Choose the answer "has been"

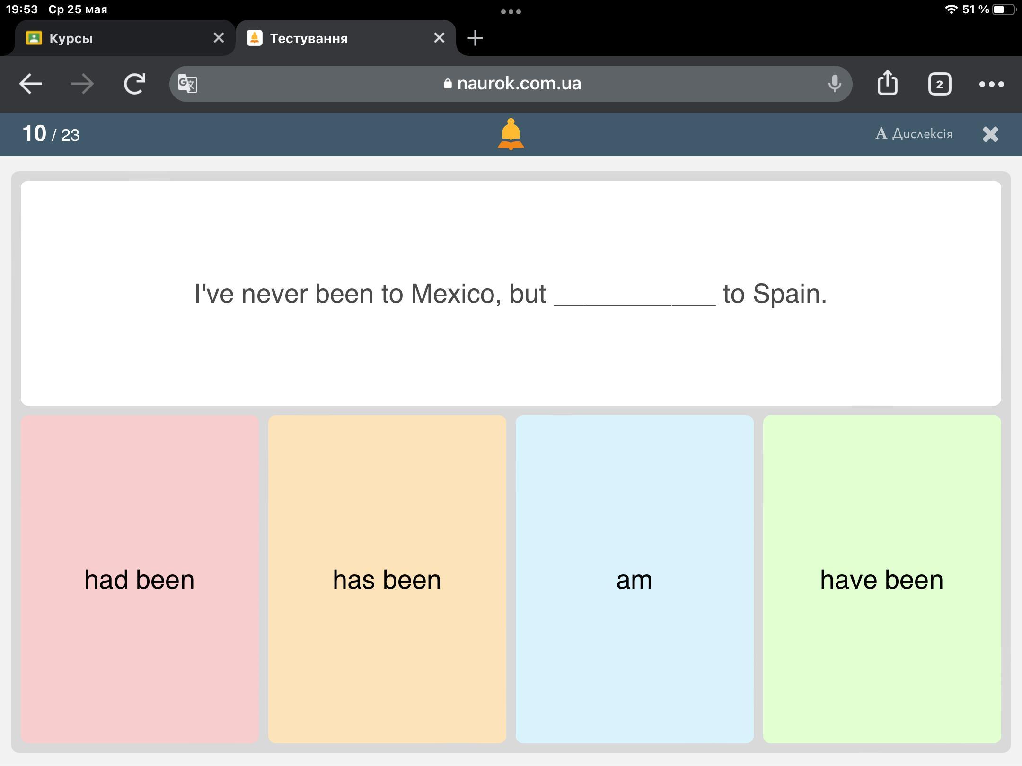(x=387, y=579)
